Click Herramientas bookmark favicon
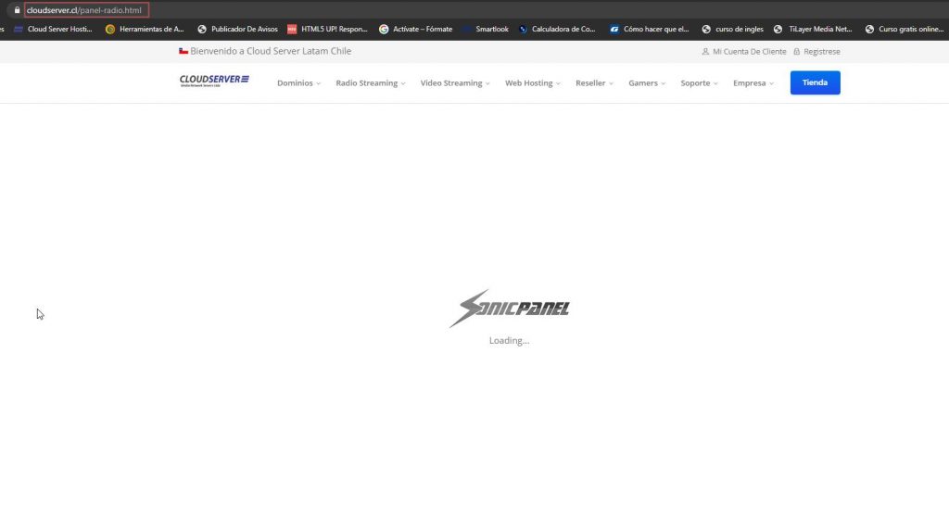 pos(110,29)
